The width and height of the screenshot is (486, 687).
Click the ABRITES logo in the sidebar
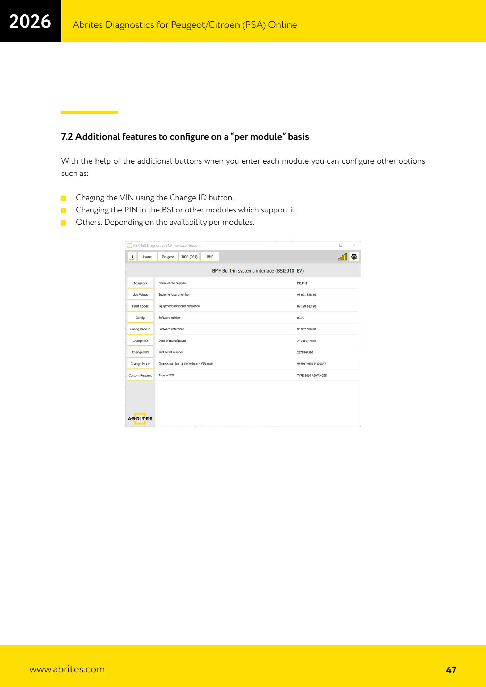coord(140,419)
